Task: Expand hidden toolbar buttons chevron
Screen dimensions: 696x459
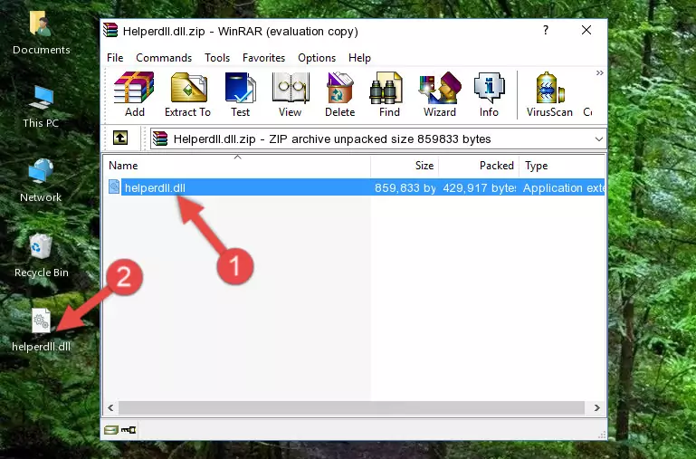Action: coord(600,72)
